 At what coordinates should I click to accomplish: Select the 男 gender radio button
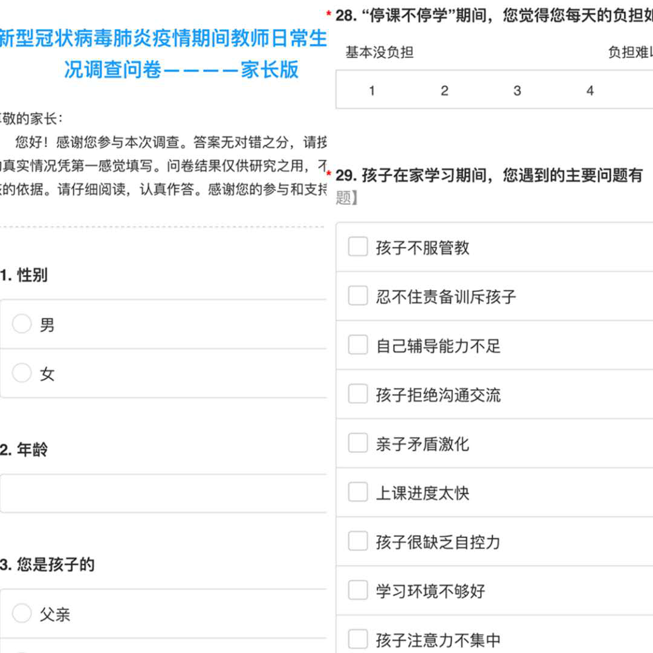[x=22, y=323]
